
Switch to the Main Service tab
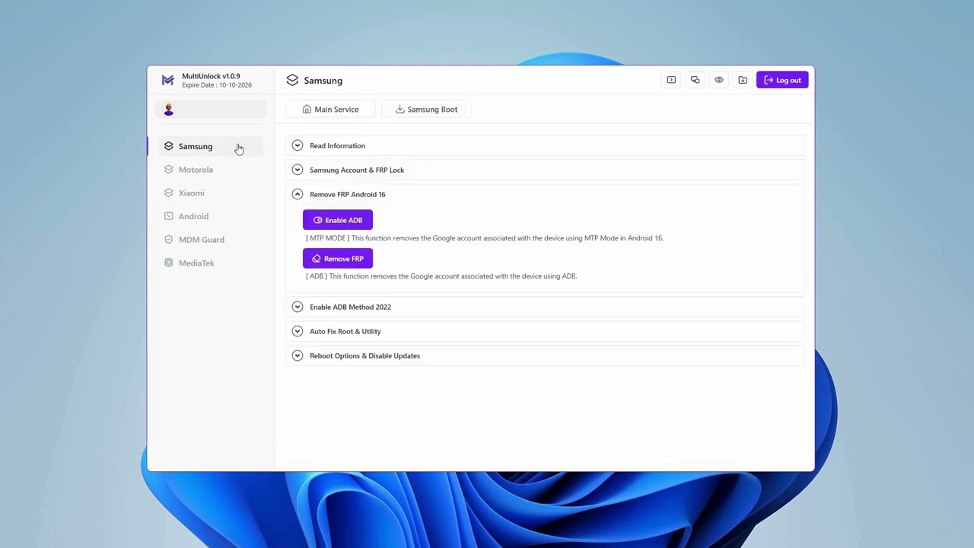(330, 110)
